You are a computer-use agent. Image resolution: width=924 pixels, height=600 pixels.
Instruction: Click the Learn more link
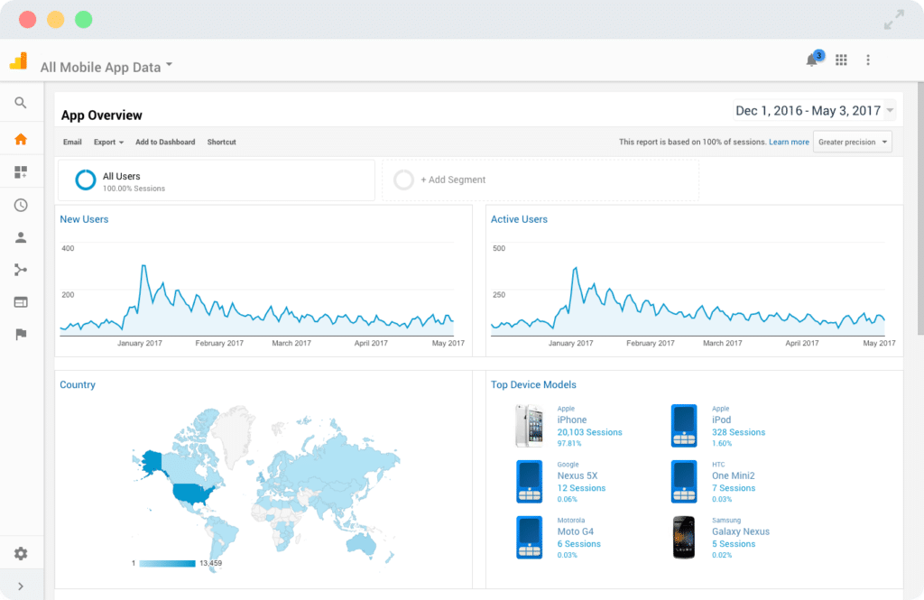(x=789, y=142)
